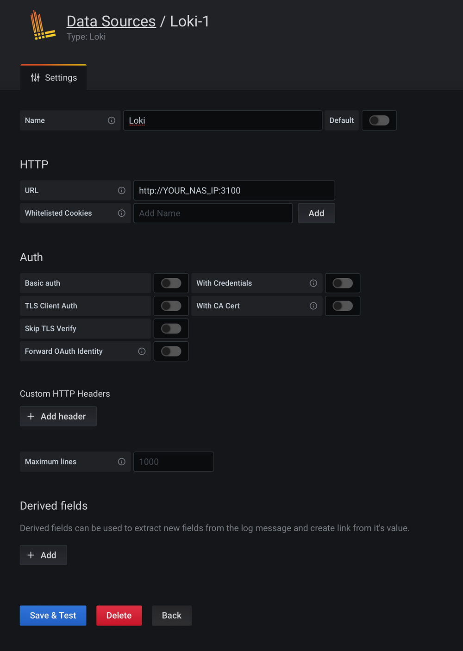Click Add under Derived fields

pos(43,555)
